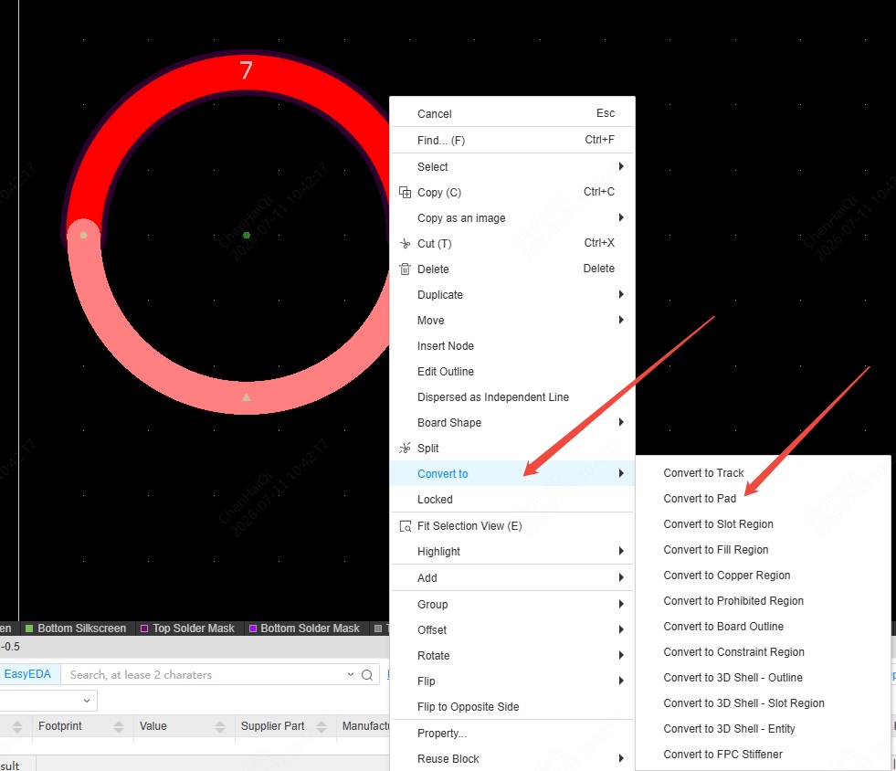Image resolution: width=896 pixels, height=771 pixels.
Task: Click the Split icon in menu
Action: coord(405,449)
